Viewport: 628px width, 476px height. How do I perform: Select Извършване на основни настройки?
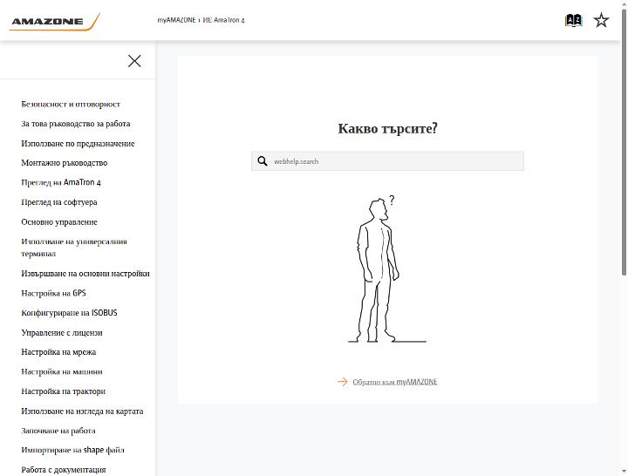point(85,274)
